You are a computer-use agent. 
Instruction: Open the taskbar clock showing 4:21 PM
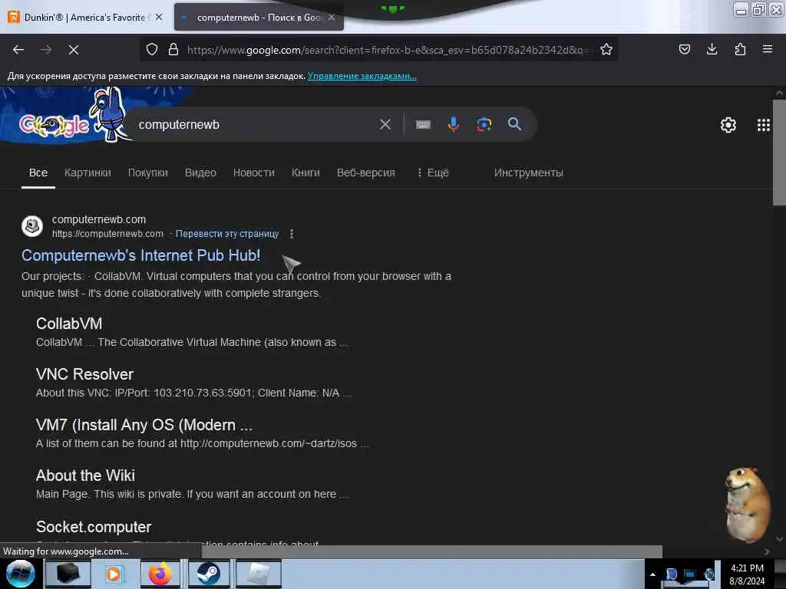tap(747, 574)
